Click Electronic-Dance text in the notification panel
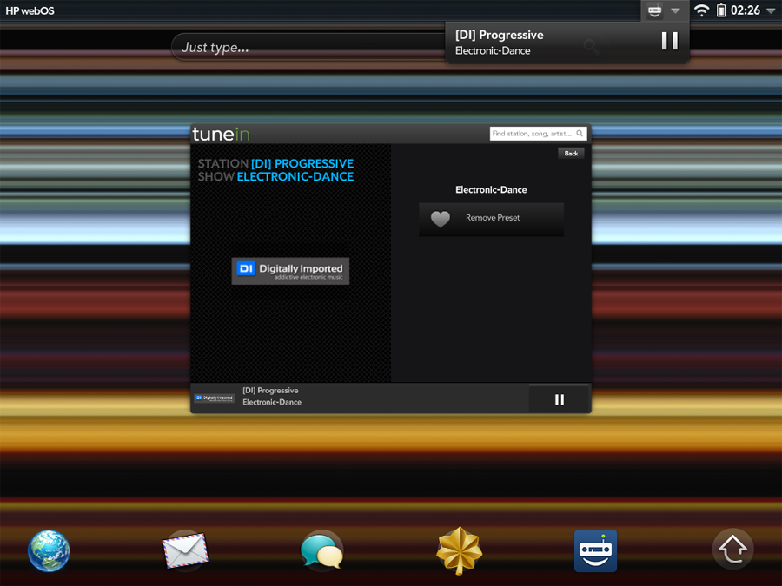Viewport: 782px width, 586px height. (493, 51)
